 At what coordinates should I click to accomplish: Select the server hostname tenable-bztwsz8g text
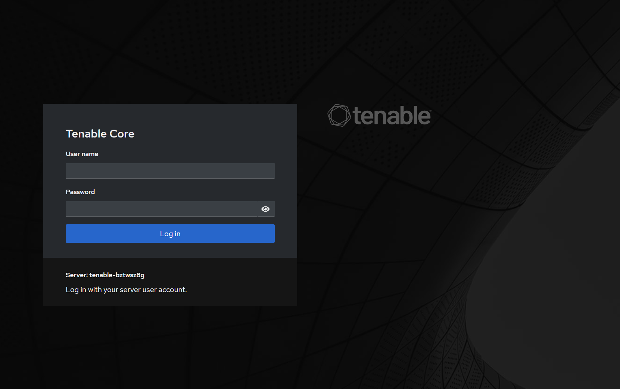point(117,275)
